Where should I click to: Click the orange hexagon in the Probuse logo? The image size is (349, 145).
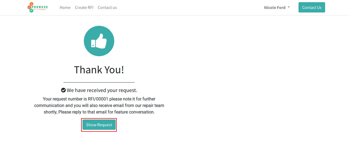pyautogui.click(x=31, y=4)
